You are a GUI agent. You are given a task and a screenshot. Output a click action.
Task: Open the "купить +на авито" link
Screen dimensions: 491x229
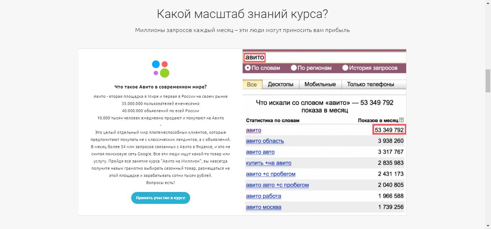[268, 163]
